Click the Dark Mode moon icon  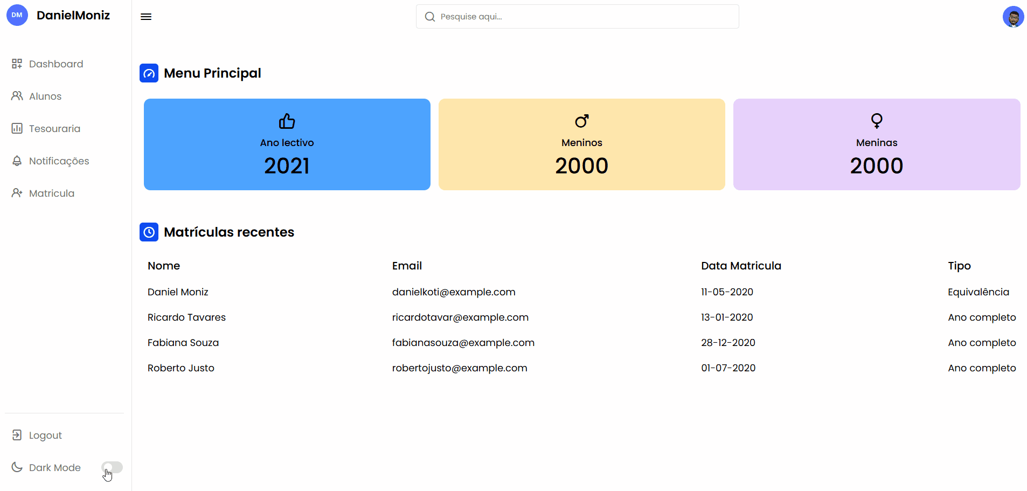coord(17,467)
